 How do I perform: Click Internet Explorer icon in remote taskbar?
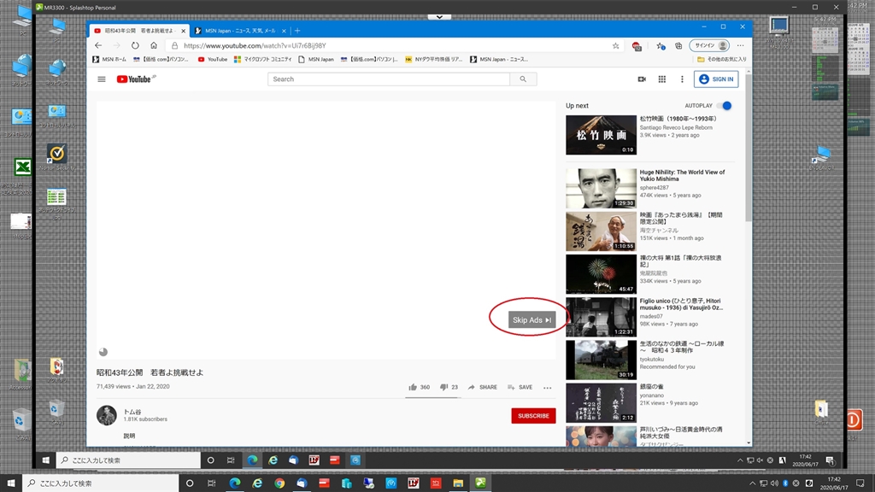click(x=273, y=460)
